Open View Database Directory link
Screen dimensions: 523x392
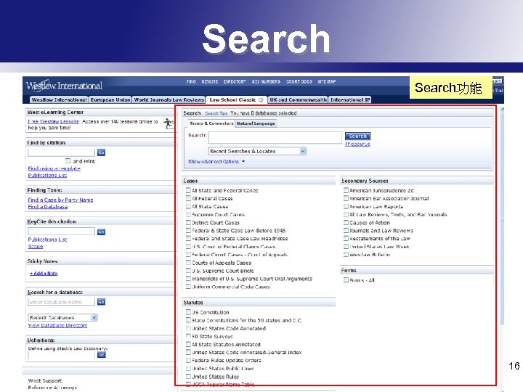pyautogui.click(x=57, y=325)
